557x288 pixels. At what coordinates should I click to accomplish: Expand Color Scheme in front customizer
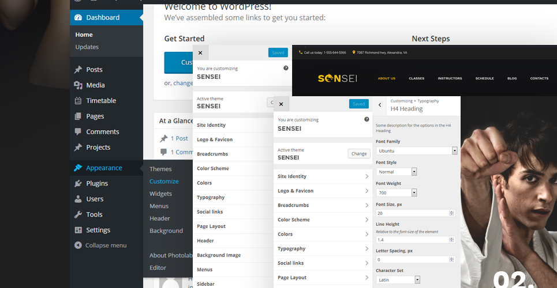323,219
